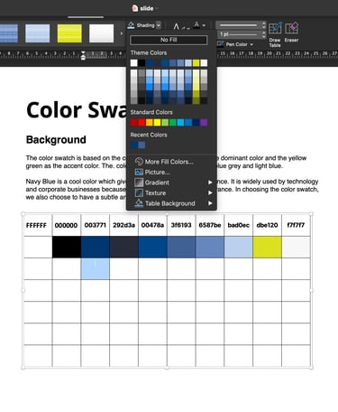Pick the yellow-green theme color swatch
338x412 pixels.
(x=196, y=63)
